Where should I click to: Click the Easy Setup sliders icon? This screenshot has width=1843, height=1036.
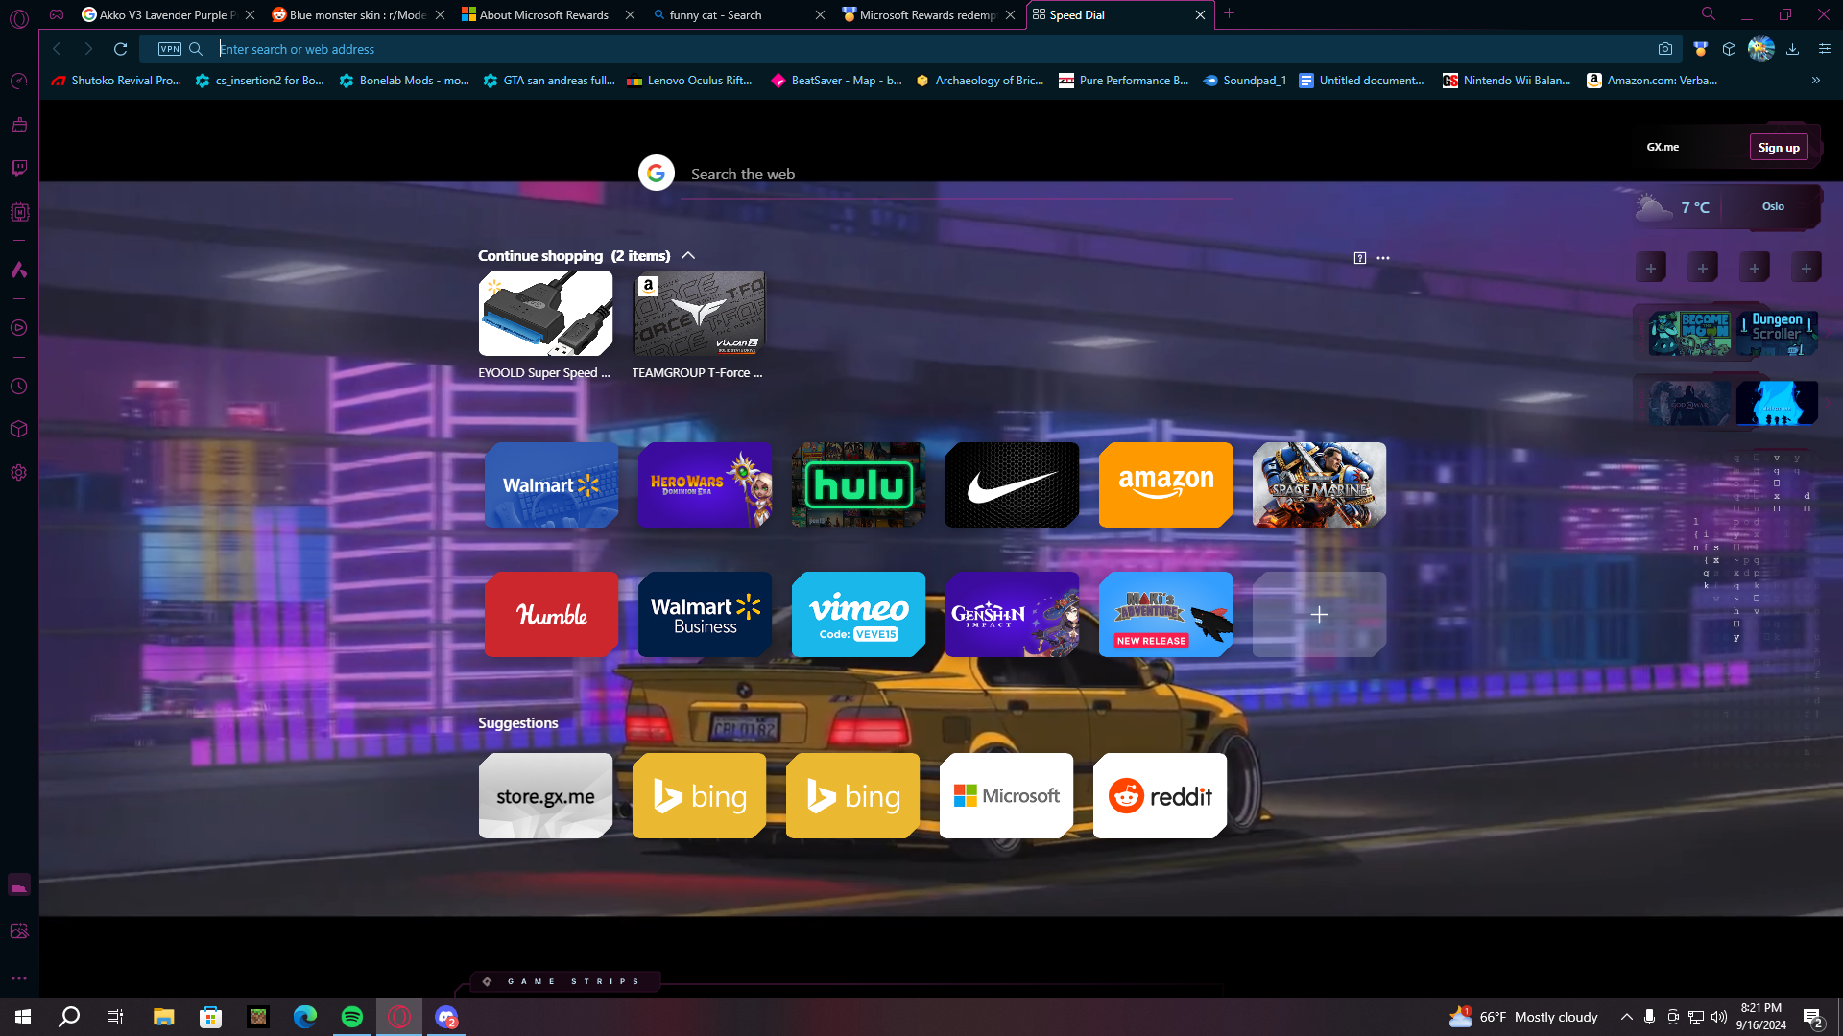1824,49
